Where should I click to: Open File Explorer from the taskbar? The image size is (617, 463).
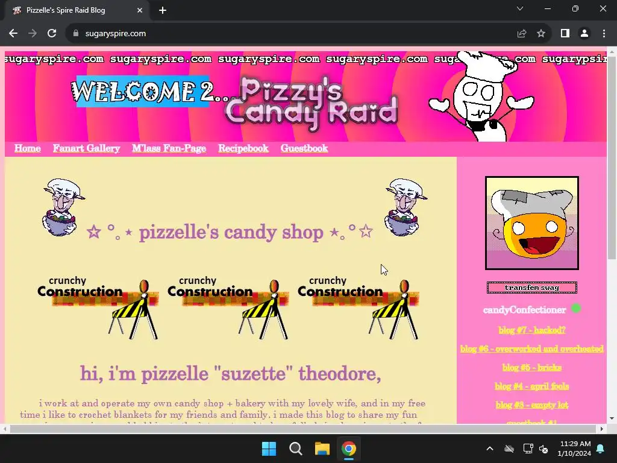(322, 449)
